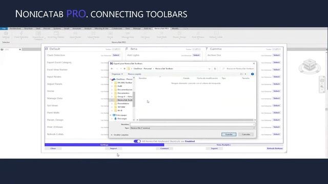Switch to the Massing & Site ribbon tab
This screenshot has height=184, width=328.
pos(101,29)
